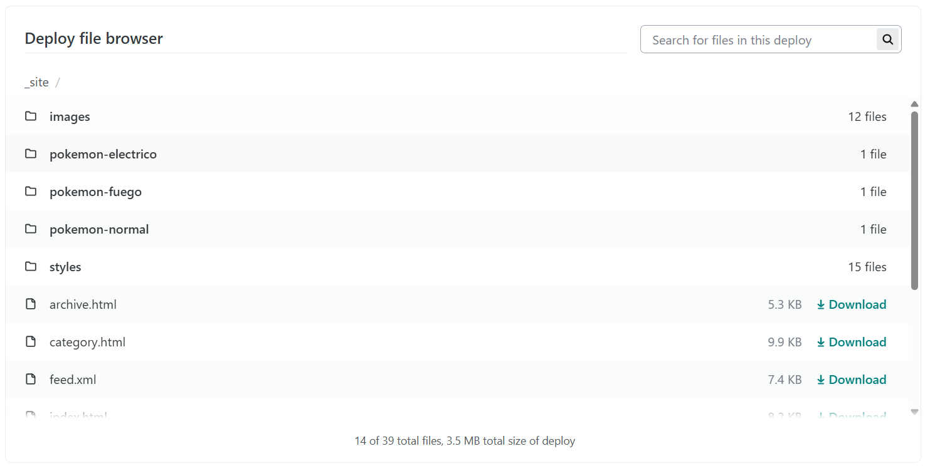Navigate to _site breadcrumb

36,83
